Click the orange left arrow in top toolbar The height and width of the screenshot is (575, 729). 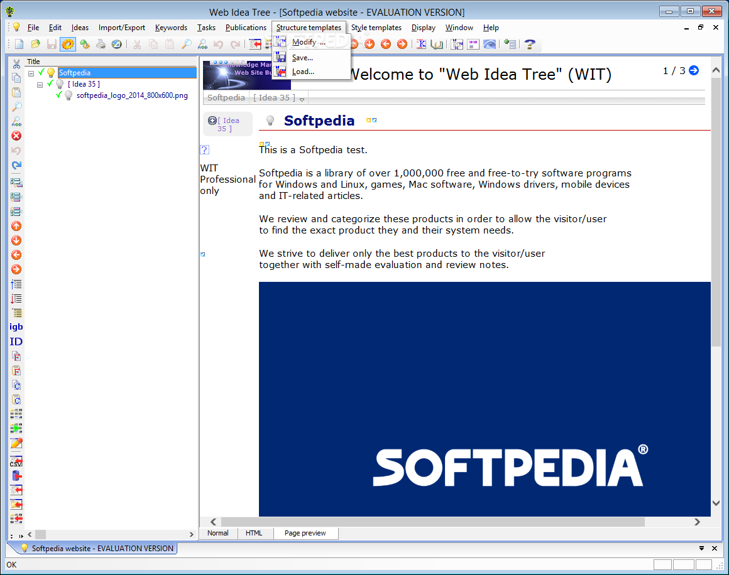[386, 44]
